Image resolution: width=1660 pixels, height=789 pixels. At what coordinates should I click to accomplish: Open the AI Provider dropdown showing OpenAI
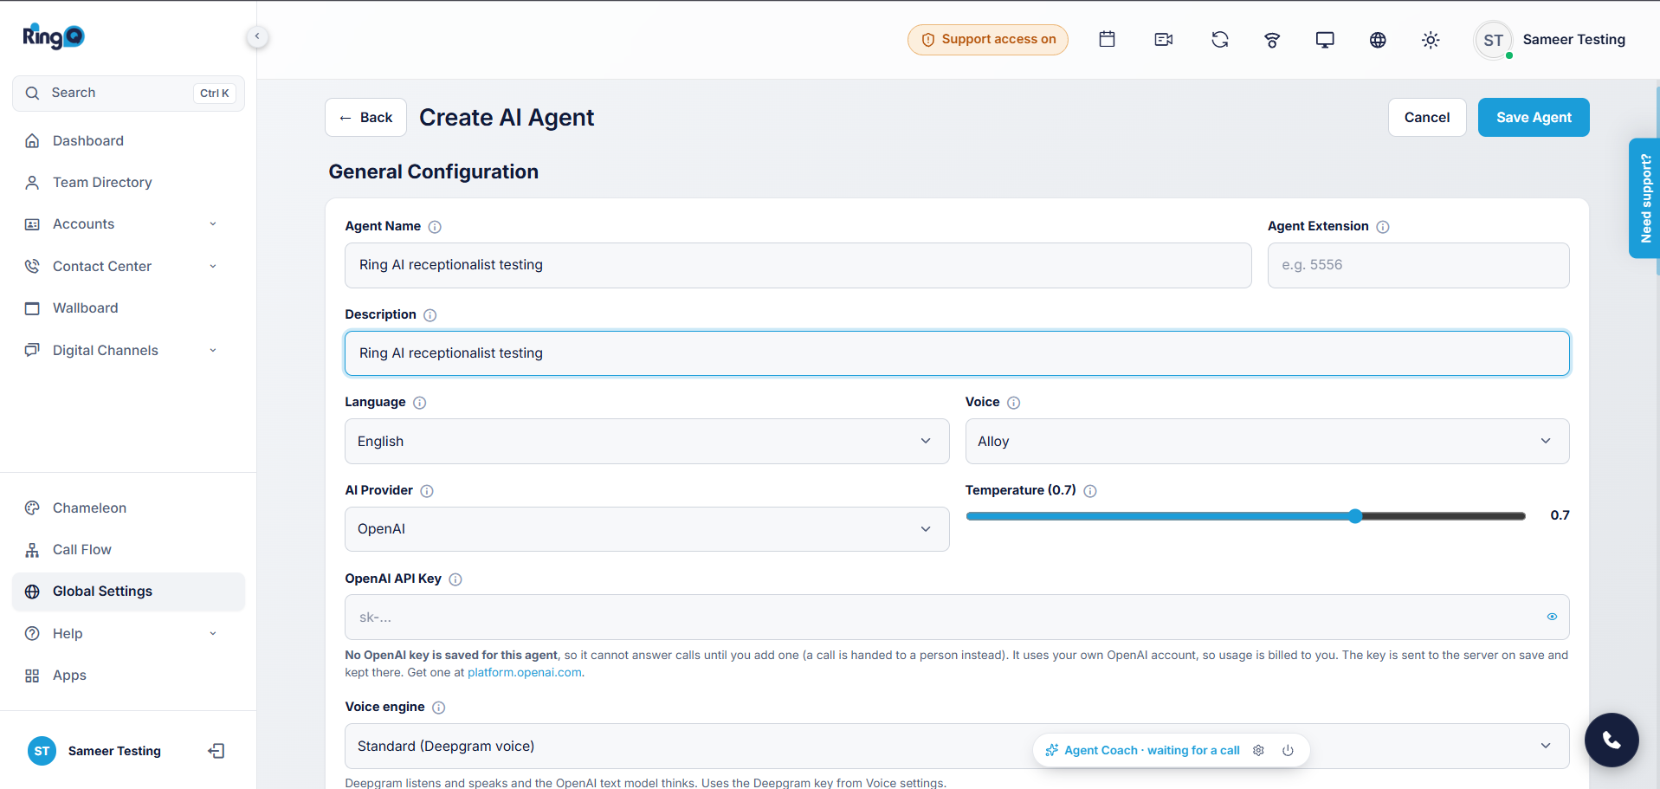(647, 529)
